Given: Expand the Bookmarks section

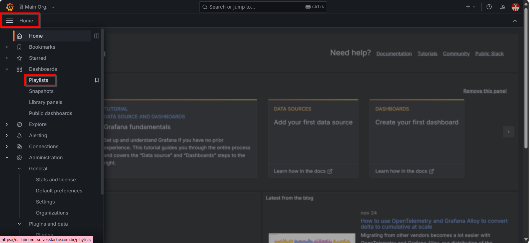Looking at the screenshot, I should pyautogui.click(x=7, y=47).
